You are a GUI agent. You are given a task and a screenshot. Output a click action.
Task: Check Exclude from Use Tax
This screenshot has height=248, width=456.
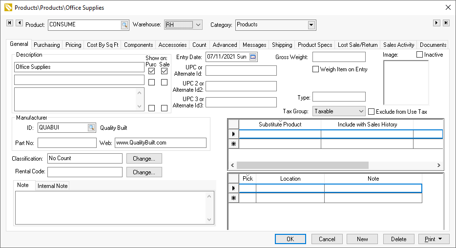(372, 112)
